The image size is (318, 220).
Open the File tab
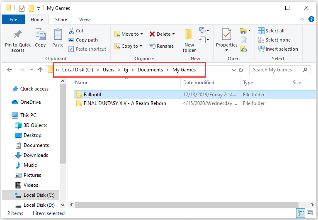(13, 20)
